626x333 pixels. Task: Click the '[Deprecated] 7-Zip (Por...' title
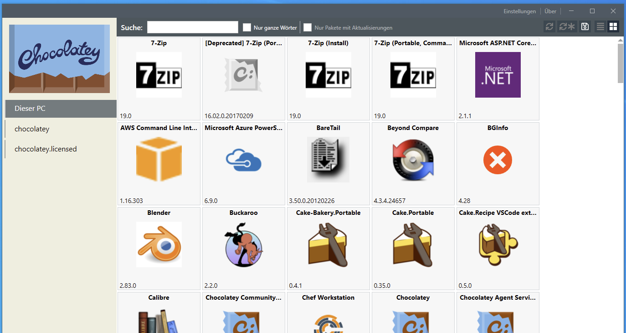tap(244, 43)
